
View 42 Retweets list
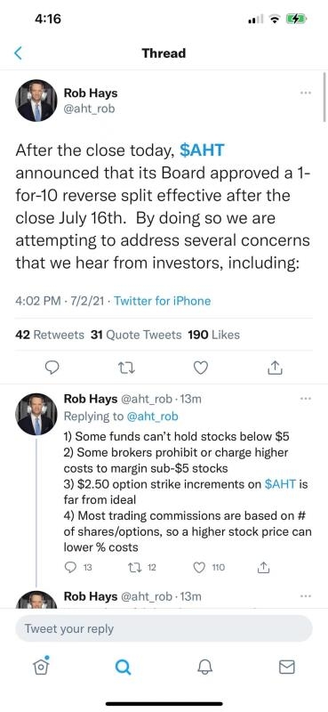(50, 336)
